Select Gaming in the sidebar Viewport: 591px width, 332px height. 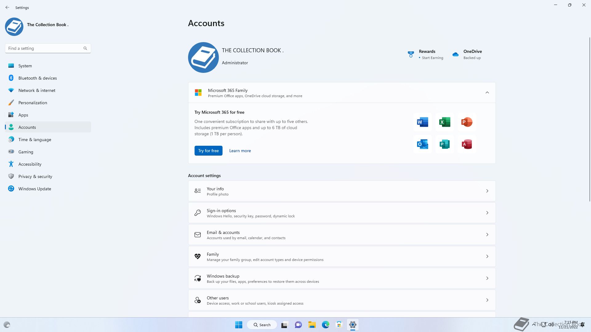48,152
